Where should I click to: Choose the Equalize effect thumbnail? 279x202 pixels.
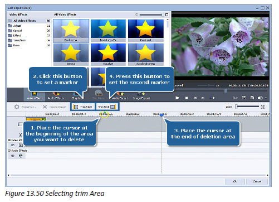click(x=108, y=54)
